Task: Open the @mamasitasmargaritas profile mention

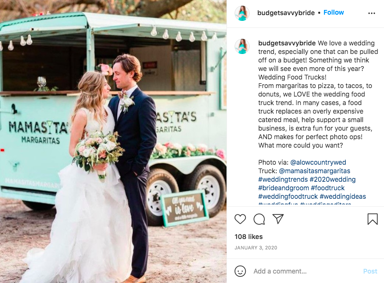Action: coord(314,171)
